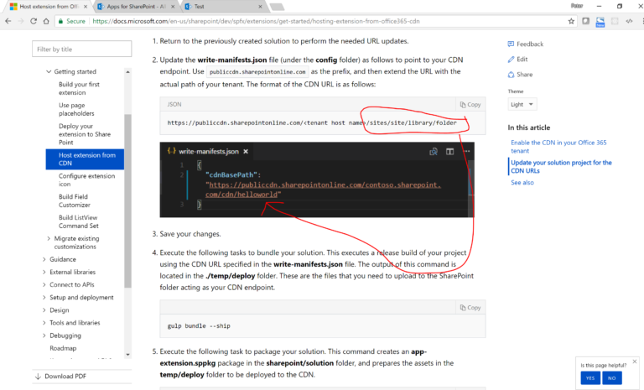Open Enable the CDN in your Office 365 tenant link

click(x=558, y=147)
